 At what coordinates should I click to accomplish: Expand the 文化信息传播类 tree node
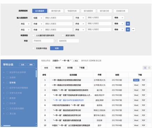pyautogui.click(x=4, y=108)
